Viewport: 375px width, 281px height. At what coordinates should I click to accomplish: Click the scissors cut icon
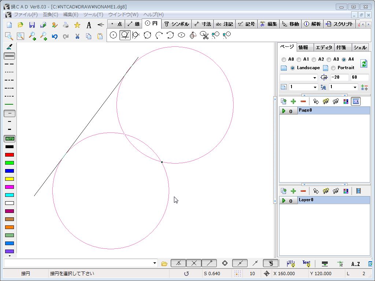77,36
